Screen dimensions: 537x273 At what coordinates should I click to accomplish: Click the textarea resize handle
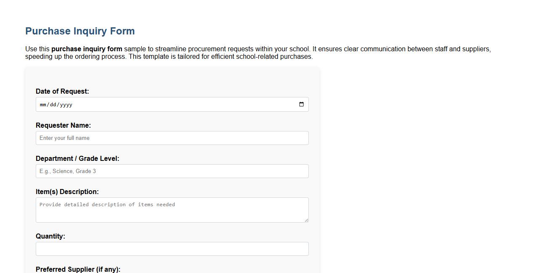pos(306,220)
